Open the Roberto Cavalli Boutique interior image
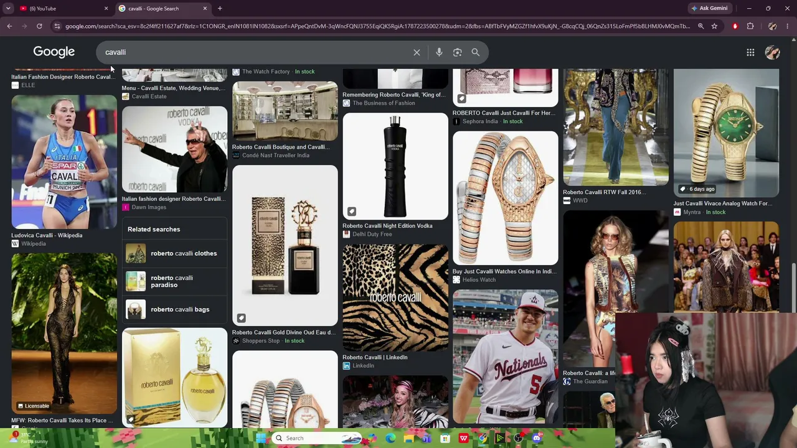 pos(285,111)
